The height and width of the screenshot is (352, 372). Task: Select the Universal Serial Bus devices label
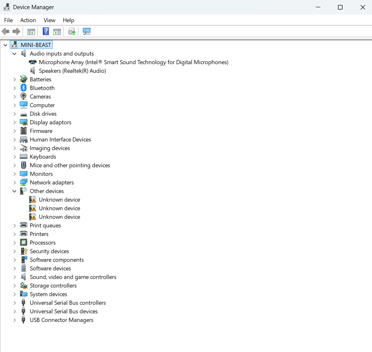click(64, 311)
